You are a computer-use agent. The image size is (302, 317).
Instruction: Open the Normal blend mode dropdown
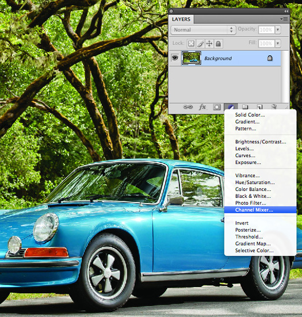click(x=203, y=30)
